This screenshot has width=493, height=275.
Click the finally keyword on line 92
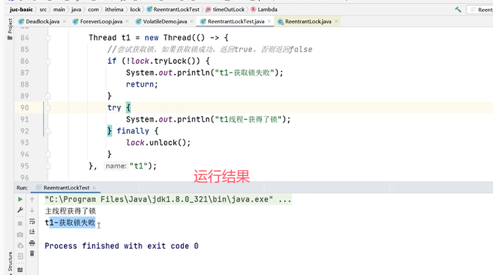[x=133, y=131]
